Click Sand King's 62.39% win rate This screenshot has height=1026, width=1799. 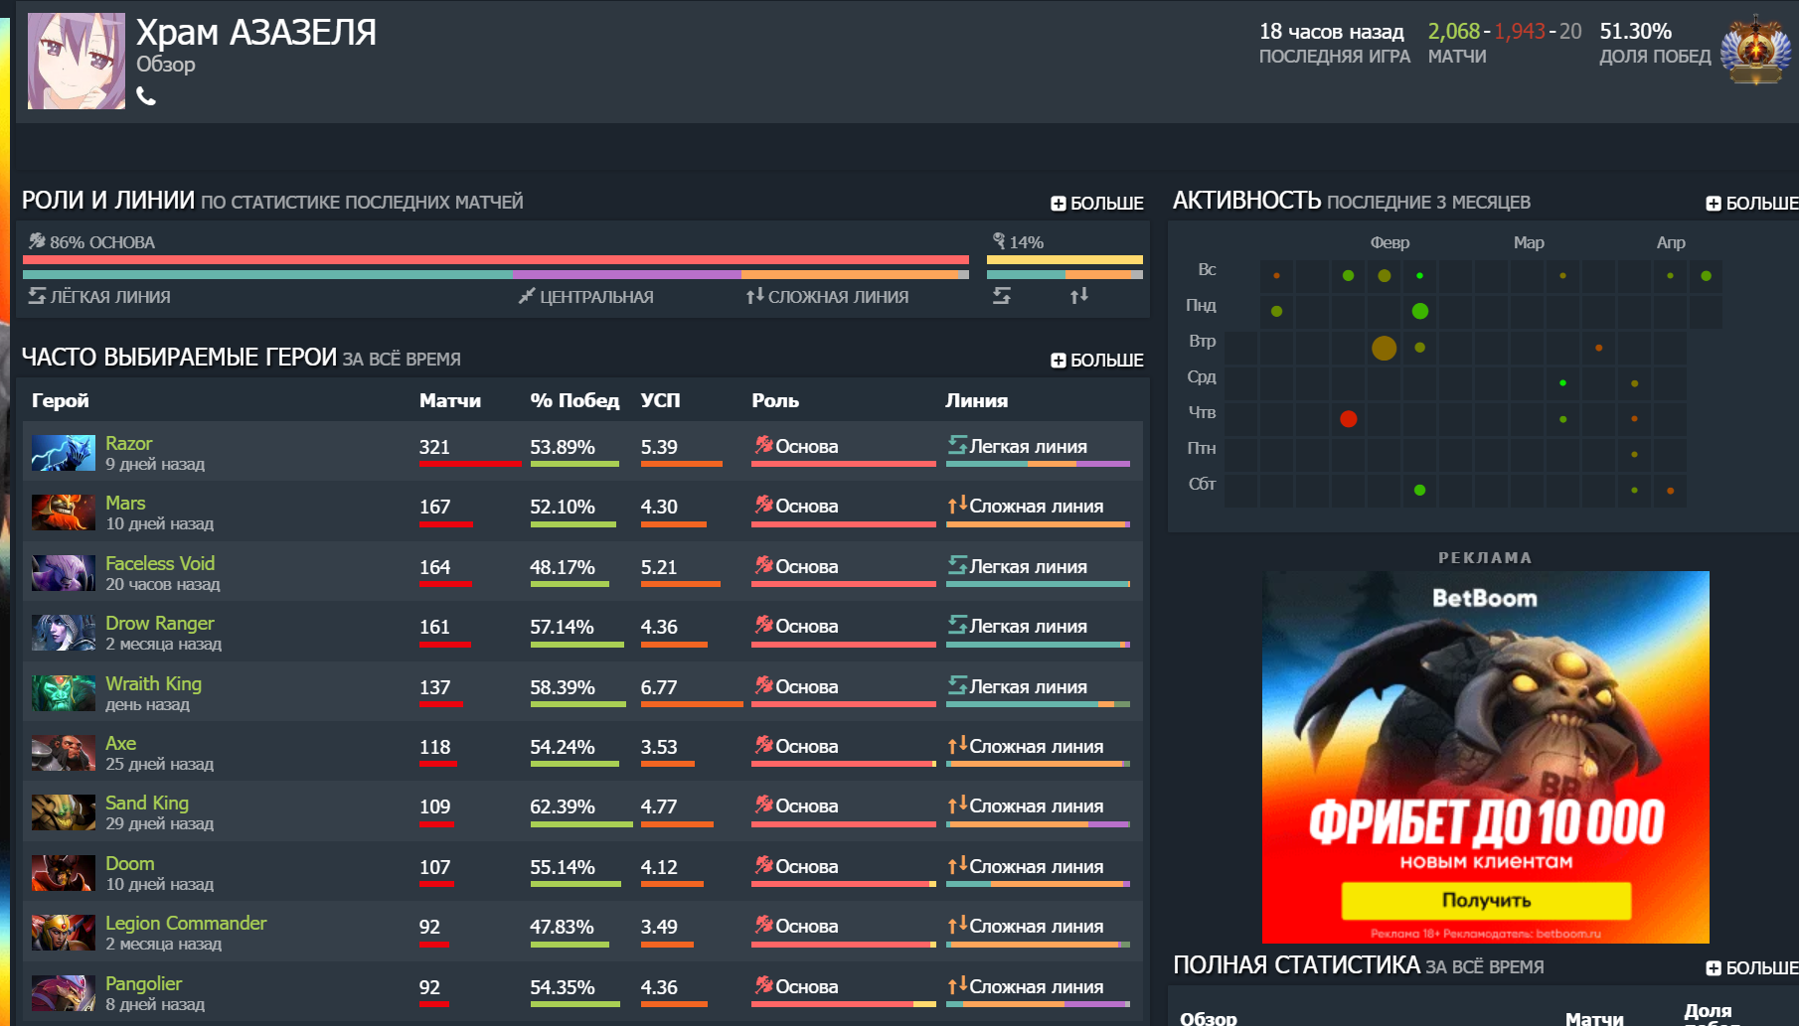click(x=563, y=806)
